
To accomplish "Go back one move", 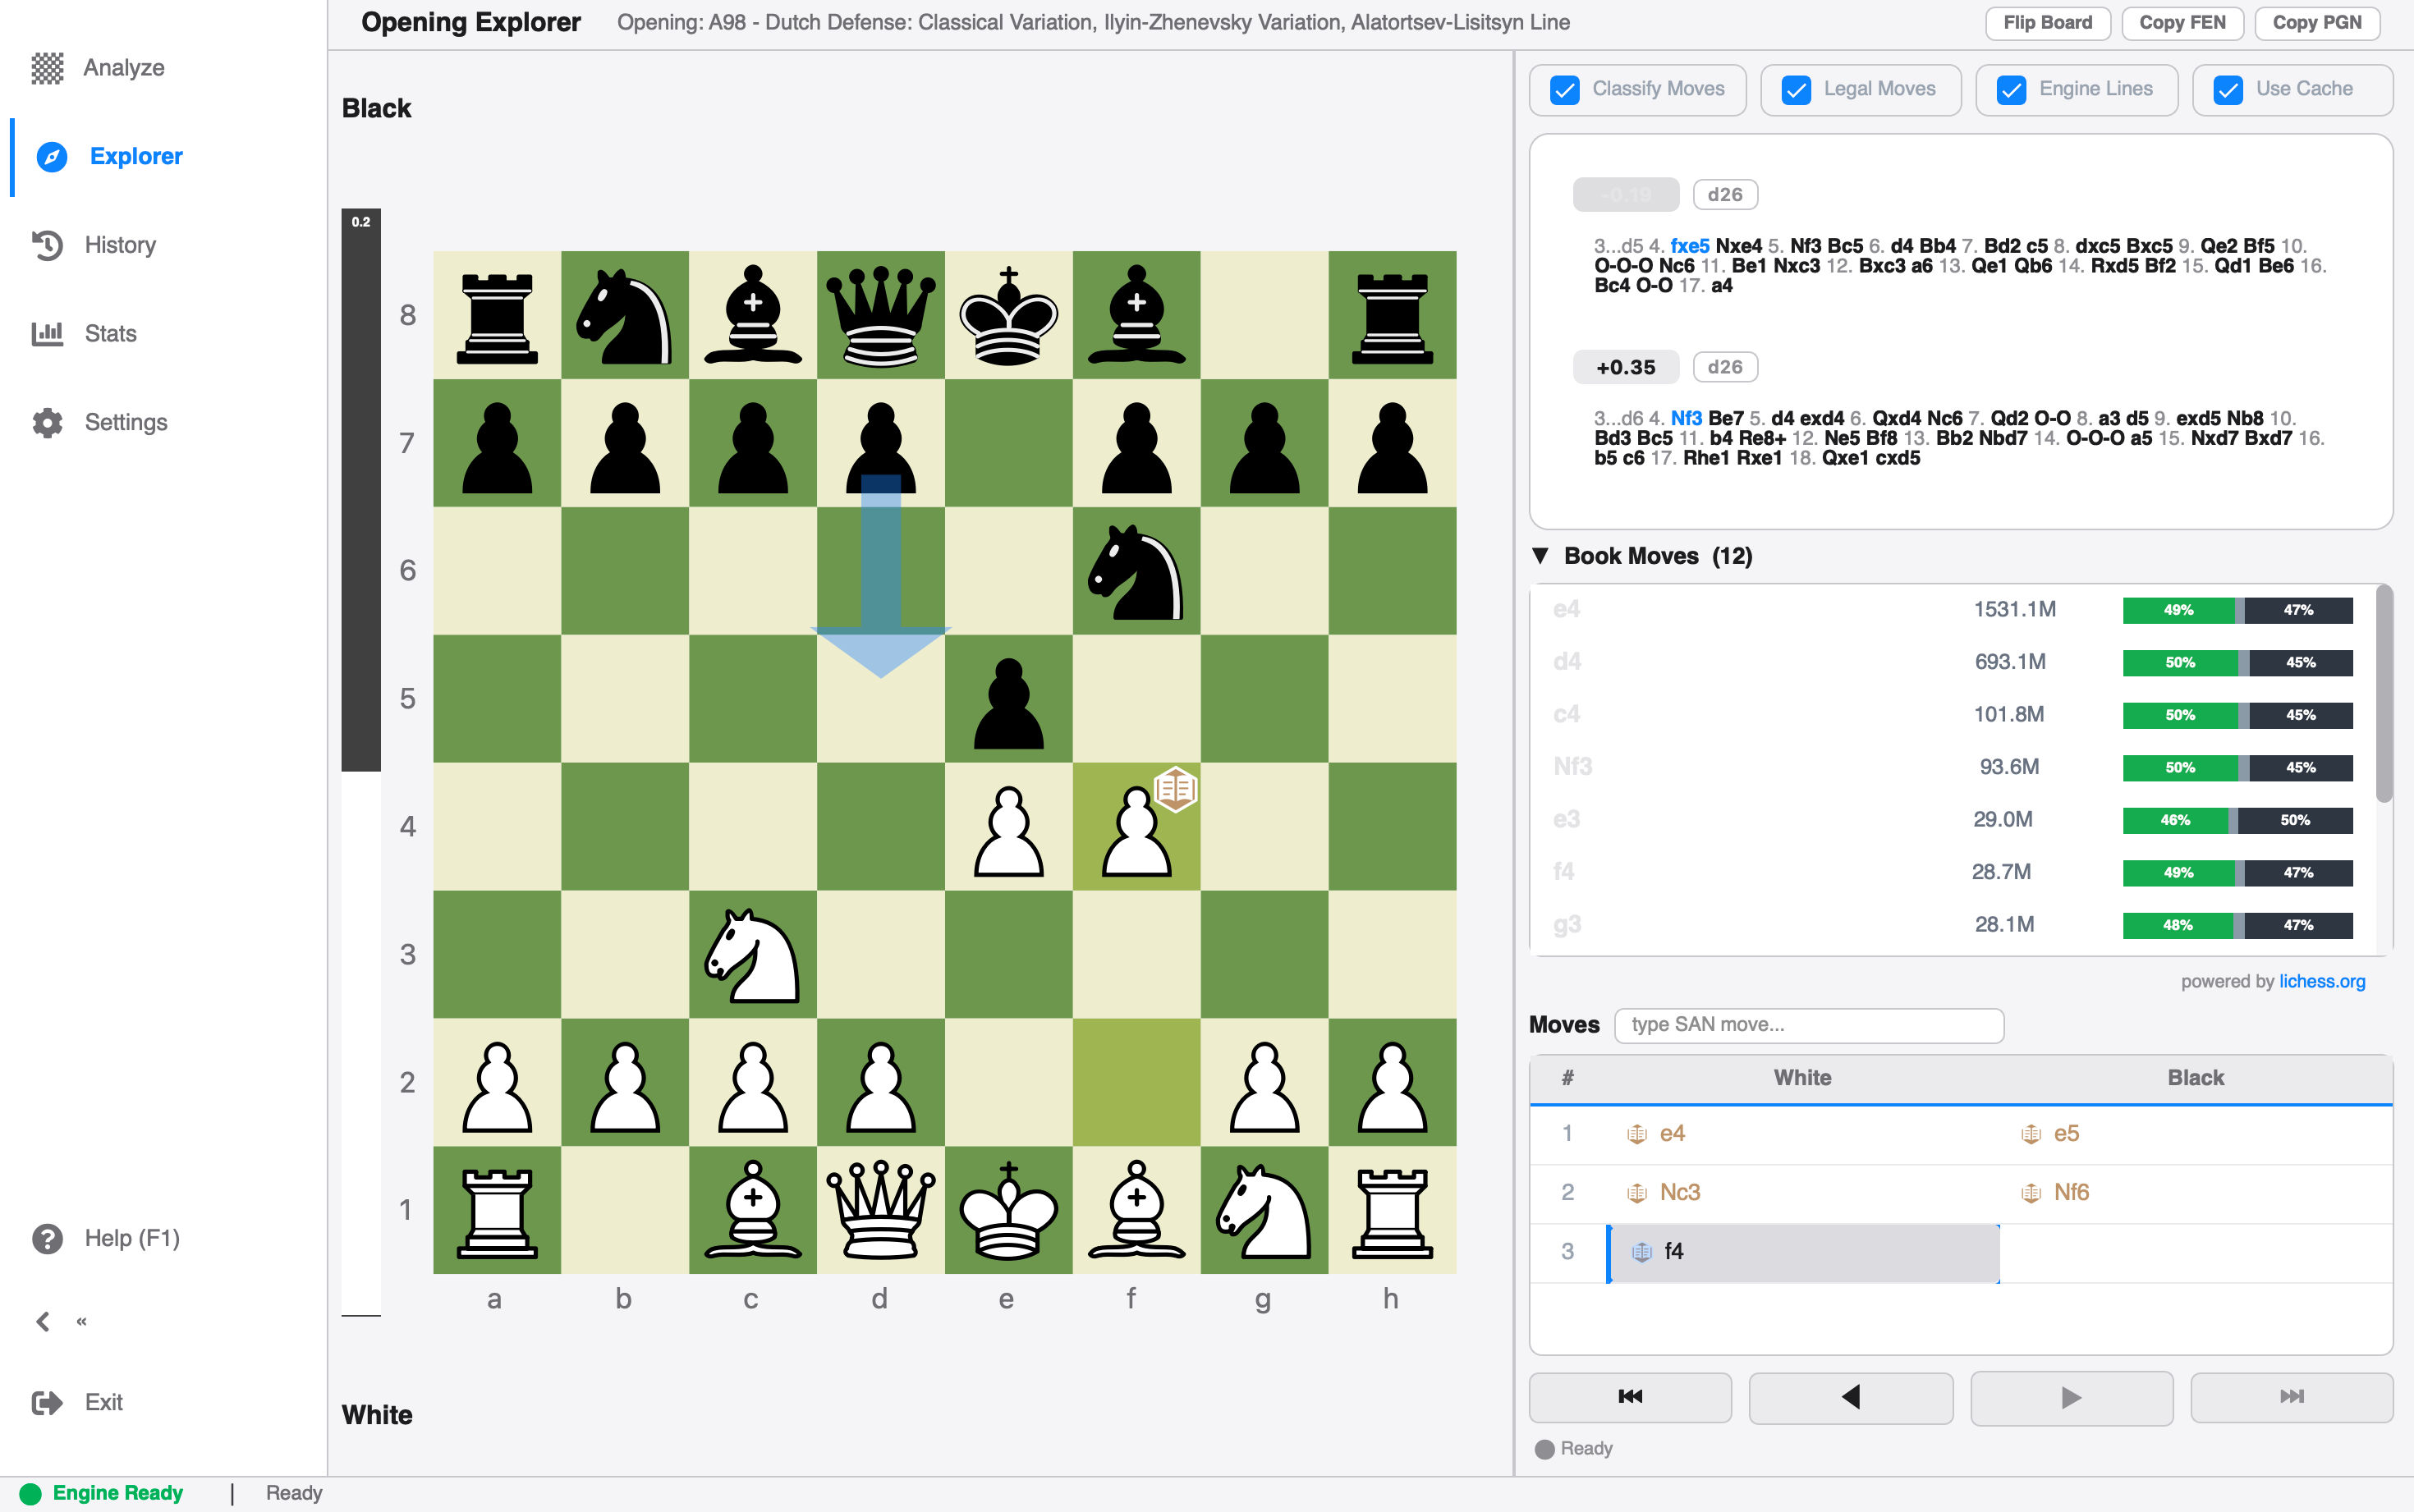I will 1850,1396.
